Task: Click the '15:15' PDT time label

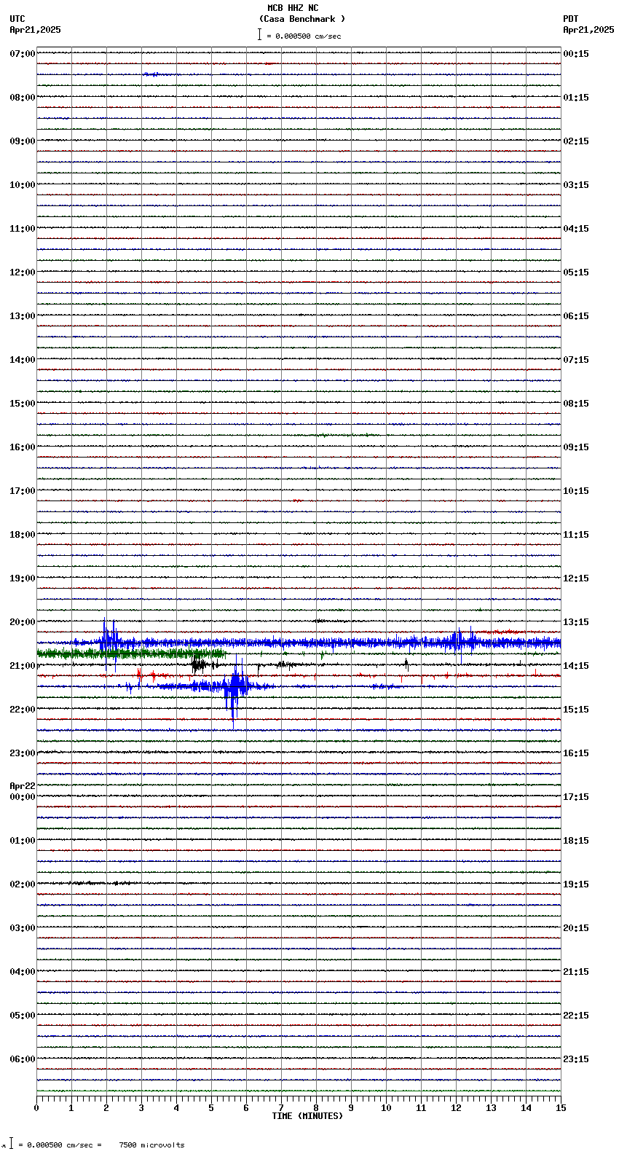Action: [576, 710]
